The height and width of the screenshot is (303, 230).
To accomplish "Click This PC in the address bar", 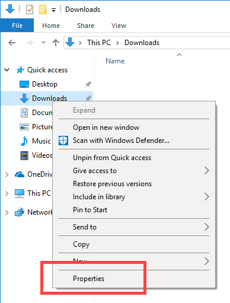I will [x=99, y=43].
